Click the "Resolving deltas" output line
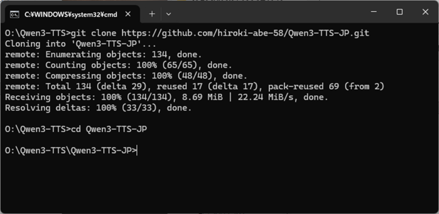The height and width of the screenshot is (214, 439). click(98, 108)
